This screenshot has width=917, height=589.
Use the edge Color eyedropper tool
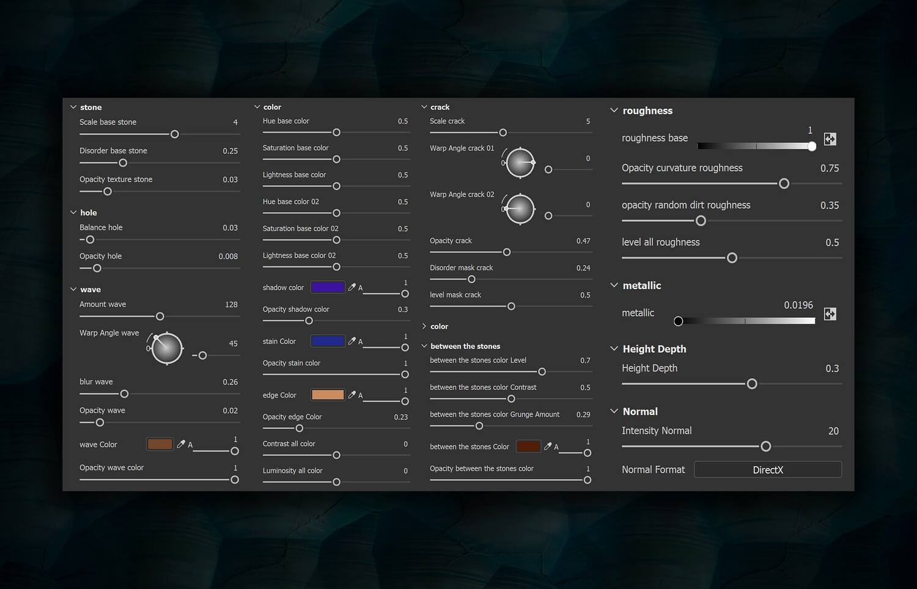click(x=352, y=395)
